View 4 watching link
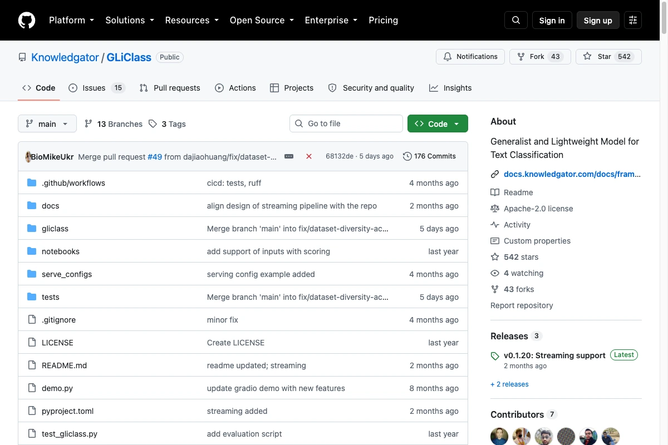The image size is (668, 445). [517, 273]
